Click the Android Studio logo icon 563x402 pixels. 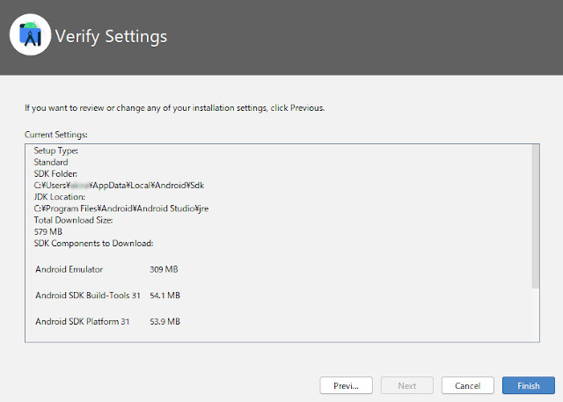(30, 35)
